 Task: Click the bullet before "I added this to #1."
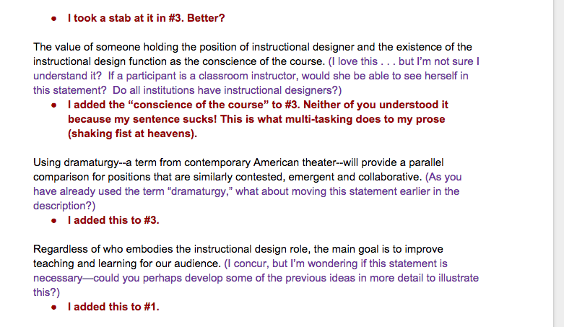(55, 307)
